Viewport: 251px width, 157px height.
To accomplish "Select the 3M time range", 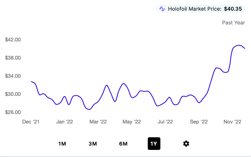I will coord(93,144).
